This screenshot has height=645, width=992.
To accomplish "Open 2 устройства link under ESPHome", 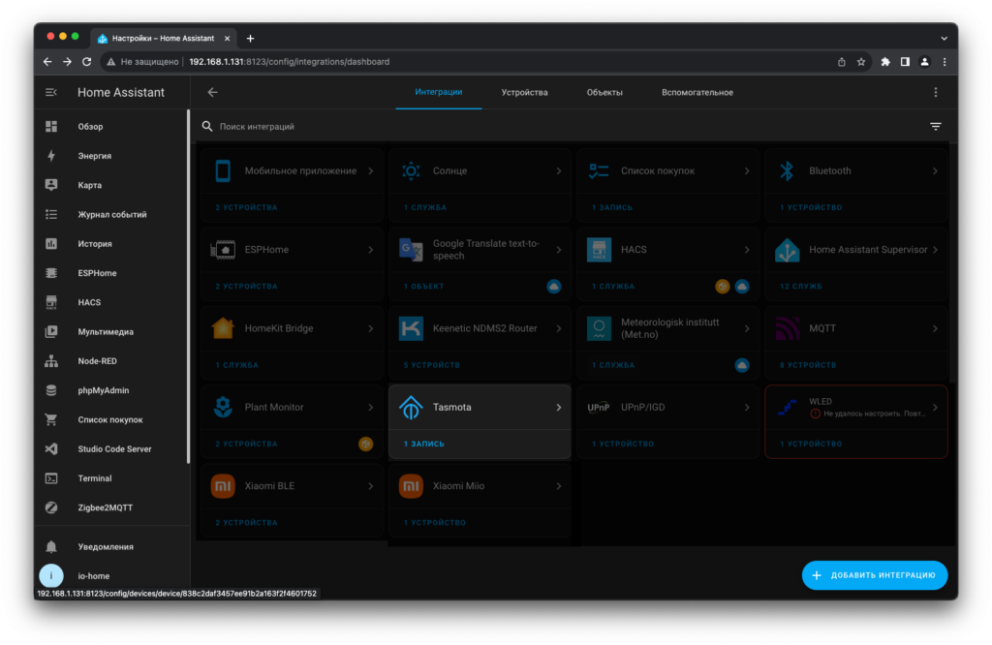I will 246,287.
